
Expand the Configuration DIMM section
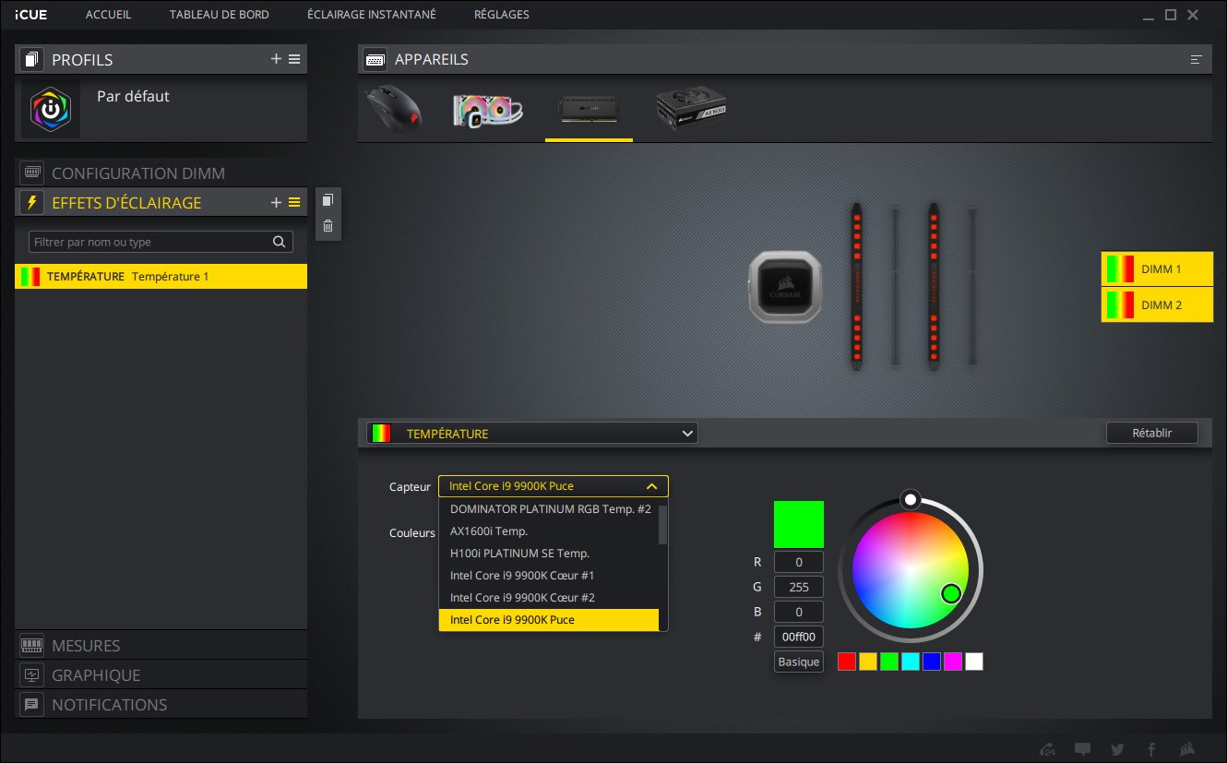pyautogui.click(x=161, y=173)
